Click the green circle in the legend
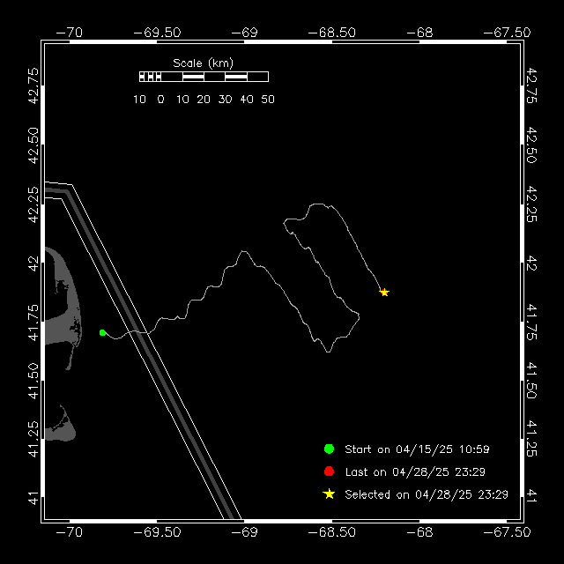 click(329, 449)
